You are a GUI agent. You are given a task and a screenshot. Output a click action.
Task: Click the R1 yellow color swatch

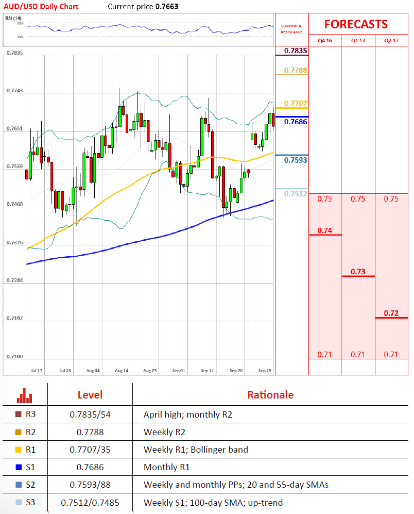tap(19, 450)
